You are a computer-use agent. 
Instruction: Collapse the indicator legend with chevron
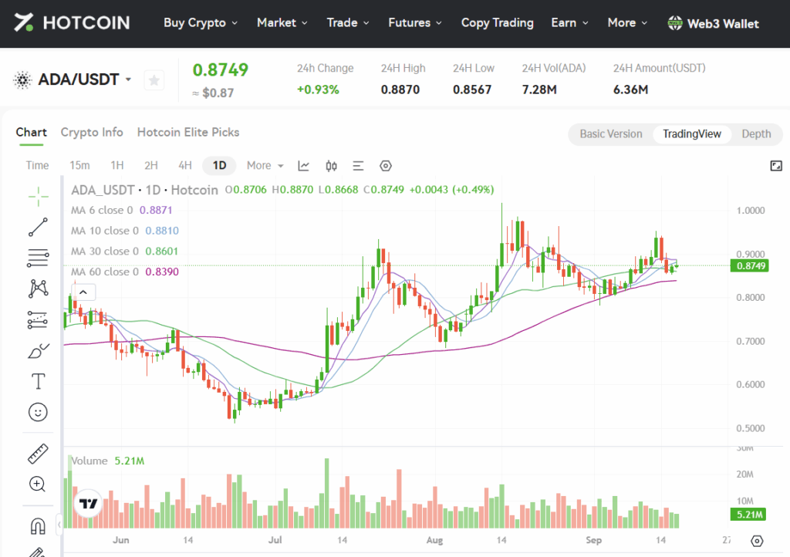click(83, 292)
